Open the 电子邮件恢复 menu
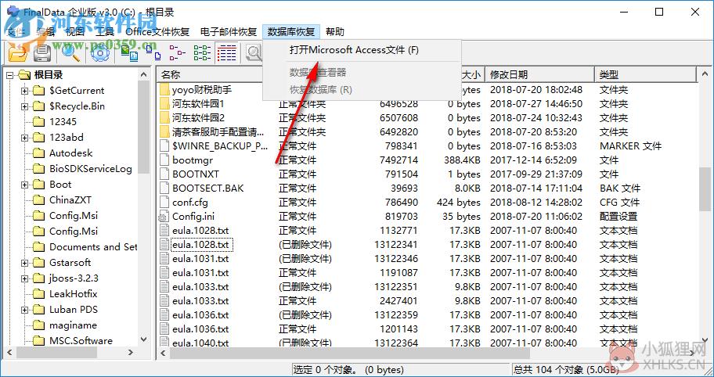Image resolution: width=714 pixels, height=377 pixels. 229,32
